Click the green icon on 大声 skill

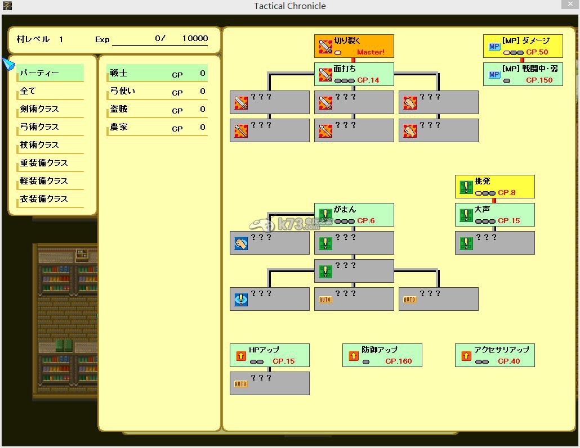466,215
